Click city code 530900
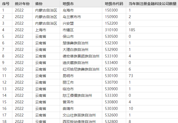Viewport: 178px width, 123px height. 111,89
